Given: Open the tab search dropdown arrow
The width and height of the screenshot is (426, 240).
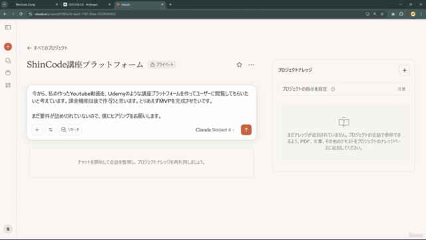Looking at the screenshot, I should (x=5, y=5).
